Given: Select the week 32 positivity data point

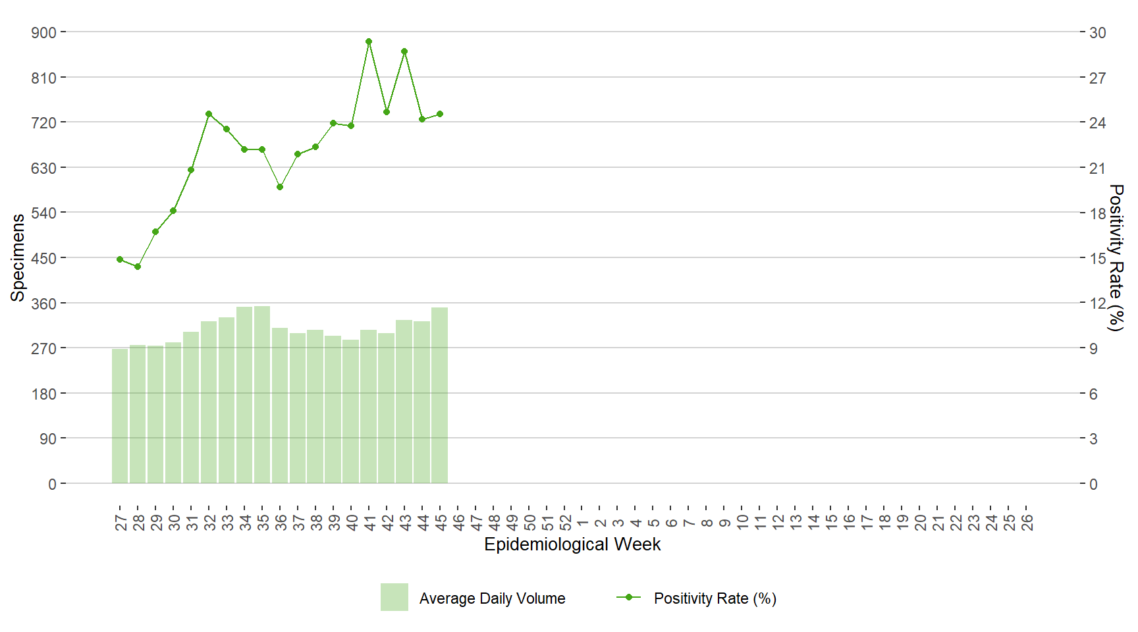Looking at the screenshot, I should pos(209,114).
